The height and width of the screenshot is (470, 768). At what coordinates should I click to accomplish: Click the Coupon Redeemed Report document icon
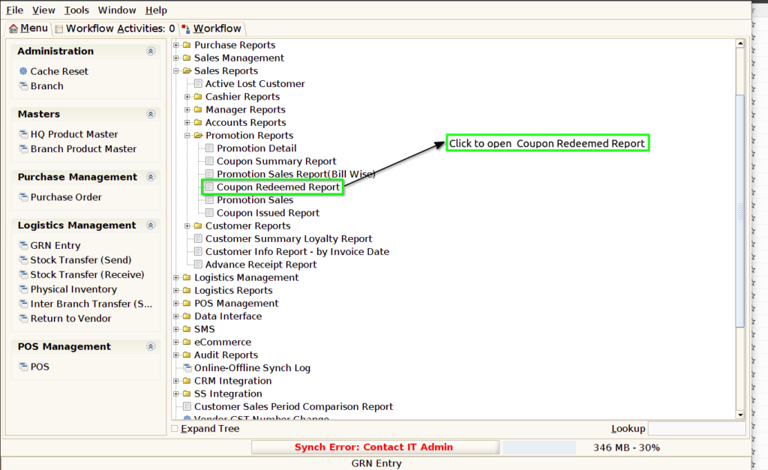[210, 187]
